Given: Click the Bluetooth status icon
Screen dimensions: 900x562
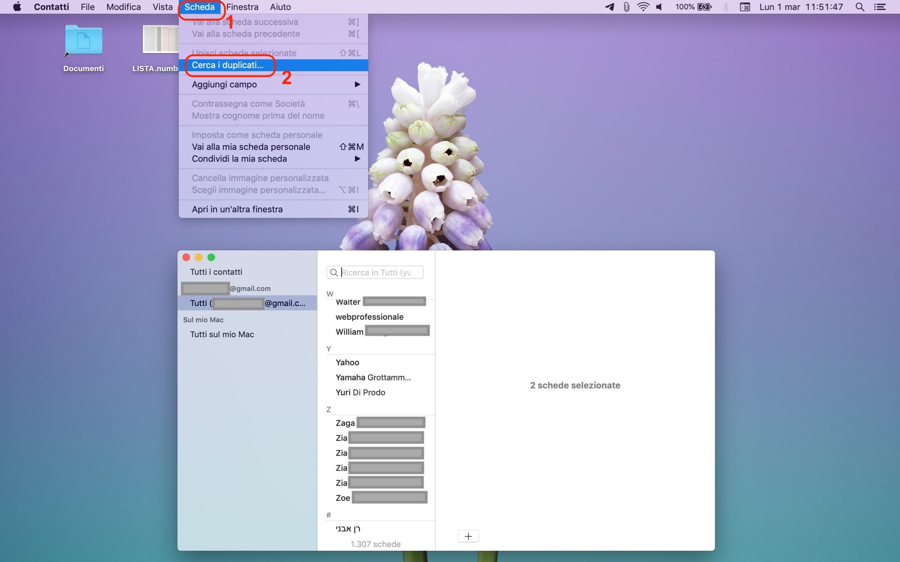Looking at the screenshot, I should (726, 7).
